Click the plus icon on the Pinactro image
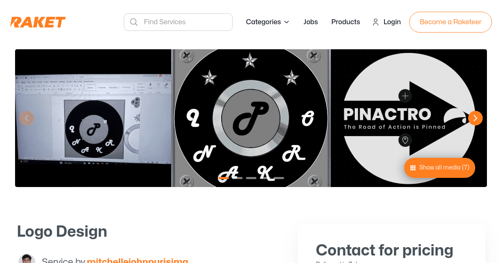The image size is (502, 263). [405, 96]
